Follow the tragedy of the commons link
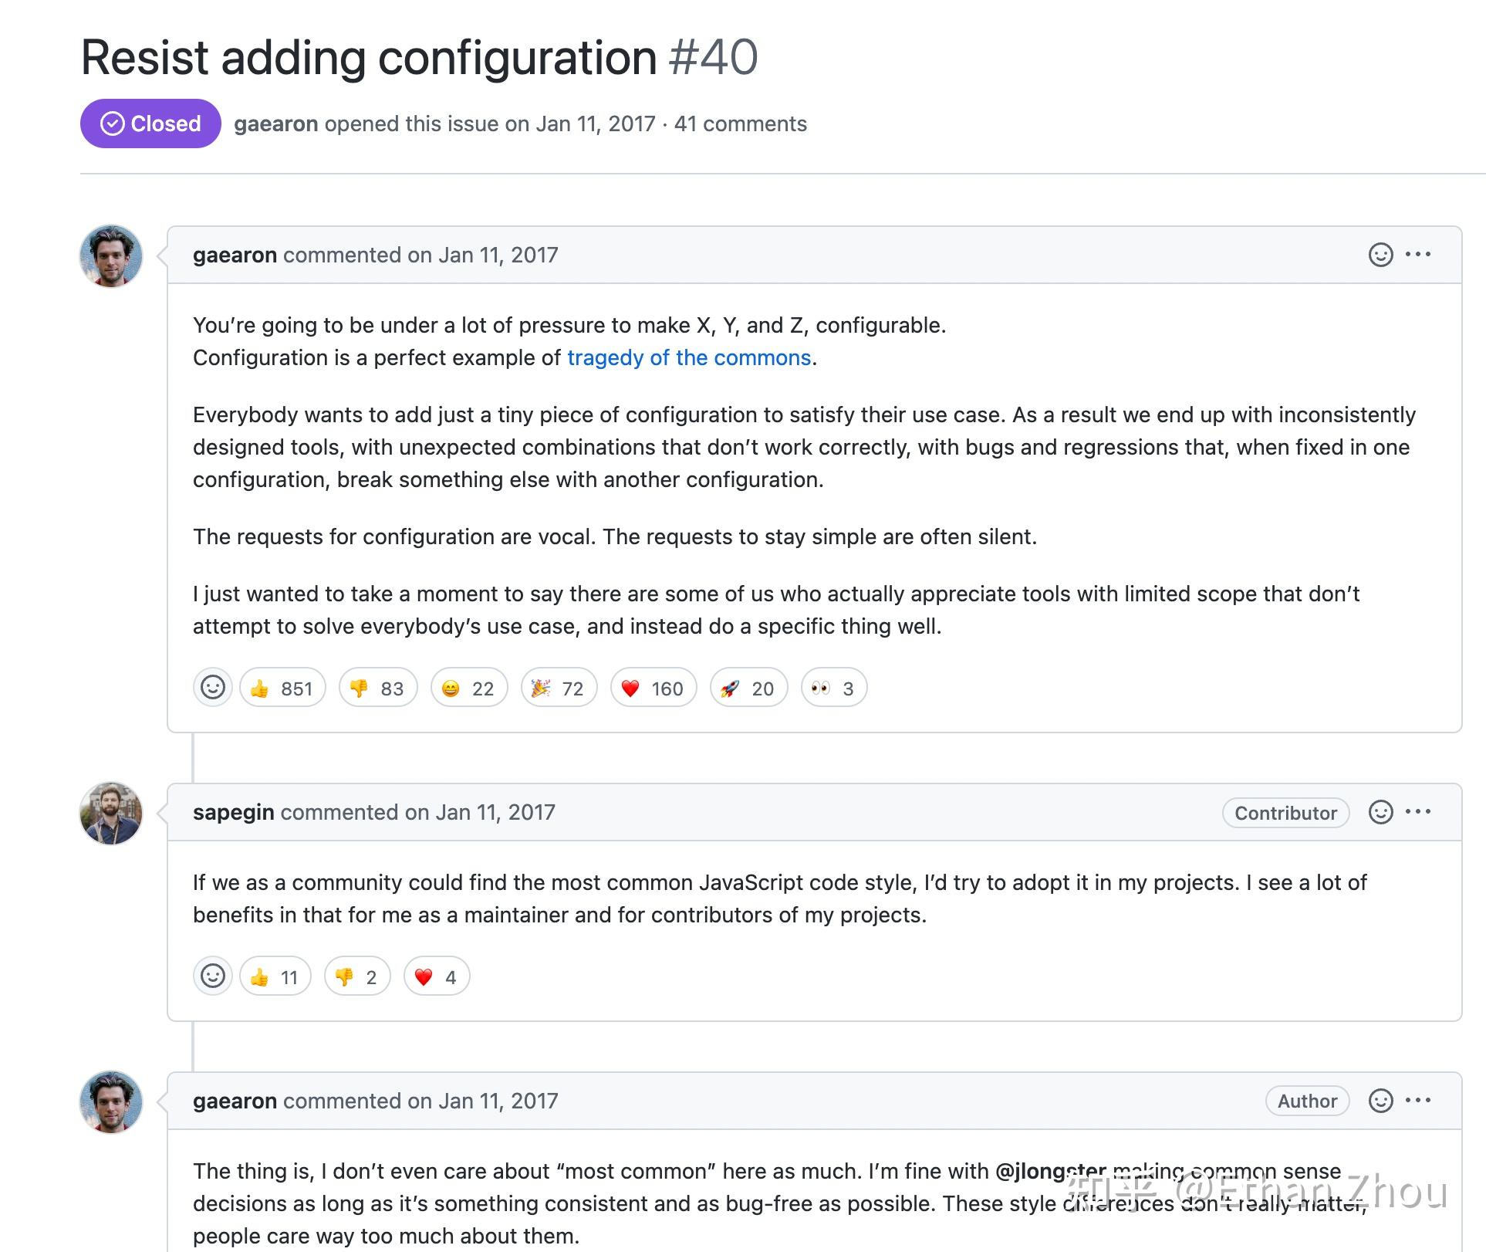Image resolution: width=1486 pixels, height=1252 pixels. click(689, 357)
